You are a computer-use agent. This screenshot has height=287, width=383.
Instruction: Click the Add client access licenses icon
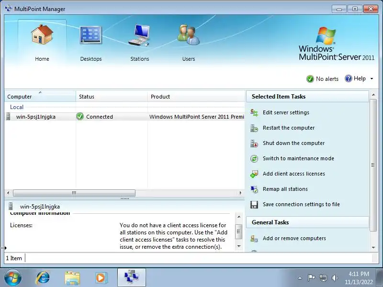pyautogui.click(x=254, y=174)
